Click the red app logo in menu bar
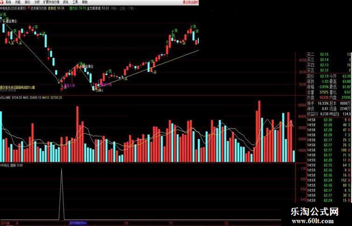Viewport: 352px width, 226px height. (x=2, y=2)
